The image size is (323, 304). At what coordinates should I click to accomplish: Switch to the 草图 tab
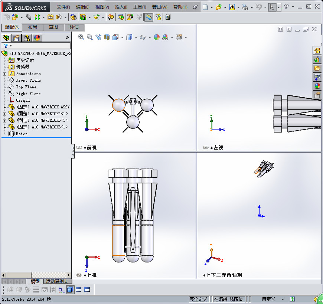pyautogui.click(x=53, y=27)
